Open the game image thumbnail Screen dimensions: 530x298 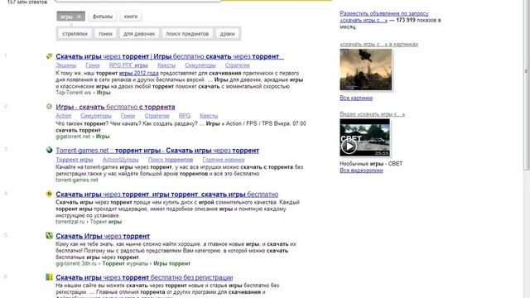pyautogui.click(x=366, y=70)
